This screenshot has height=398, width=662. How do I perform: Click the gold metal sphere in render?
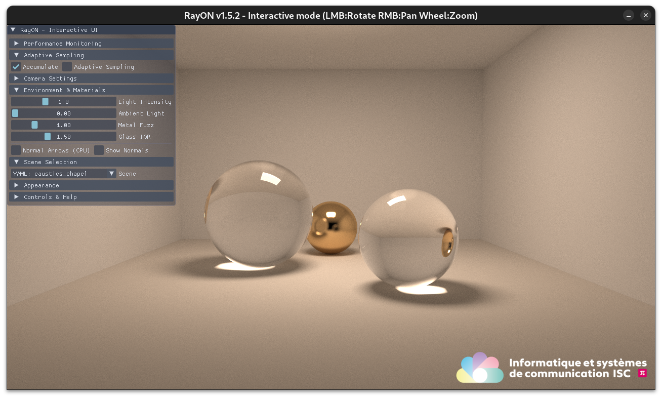333,228
